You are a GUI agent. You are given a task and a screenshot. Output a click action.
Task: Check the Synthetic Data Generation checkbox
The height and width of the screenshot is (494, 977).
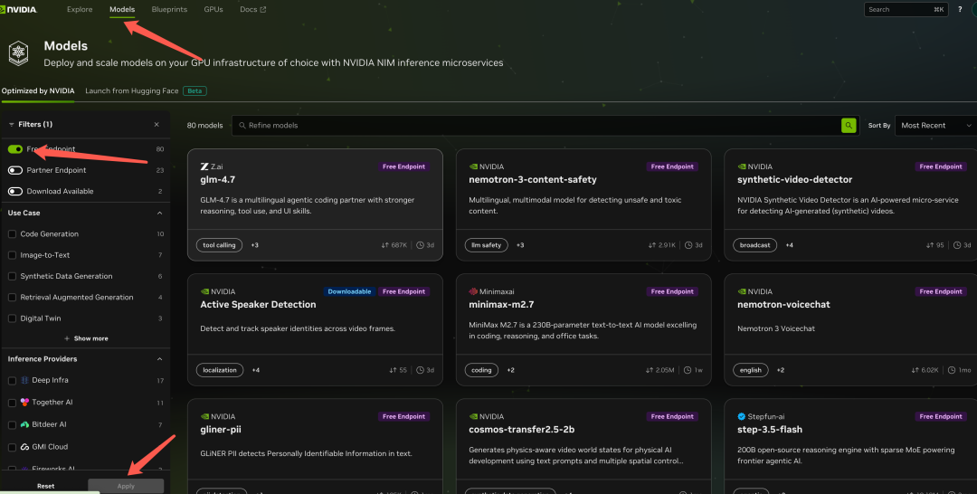coord(12,276)
